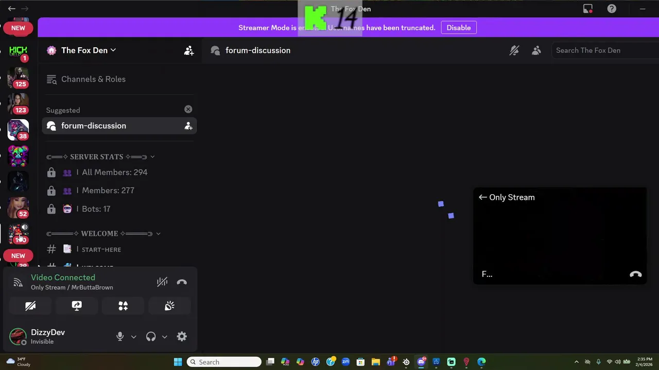The image size is (659, 370).
Task: Open the start-here text channel
Action: point(119,249)
